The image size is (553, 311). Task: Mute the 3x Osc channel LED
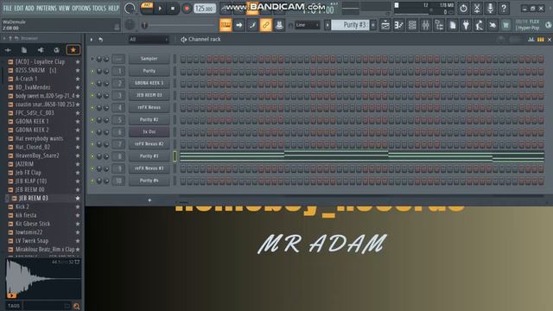92,132
